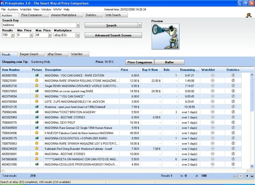The height and width of the screenshot is (185, 255).
Task: Go to previous results page arrow
Action: tap(241, 176)
